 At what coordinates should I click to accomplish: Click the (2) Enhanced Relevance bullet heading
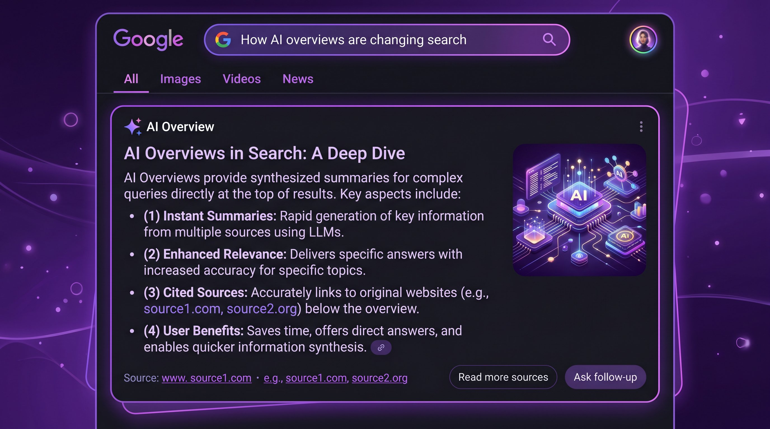coord(215,254)
